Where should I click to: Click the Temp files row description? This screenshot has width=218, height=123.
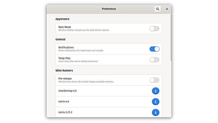(x=78, y=61)
